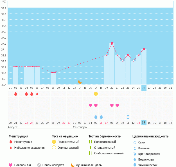Viewport: 176px width, 167px height.
Task: Click the yellow positive ovulation marker on day 17
Action: tap(96, 93)
